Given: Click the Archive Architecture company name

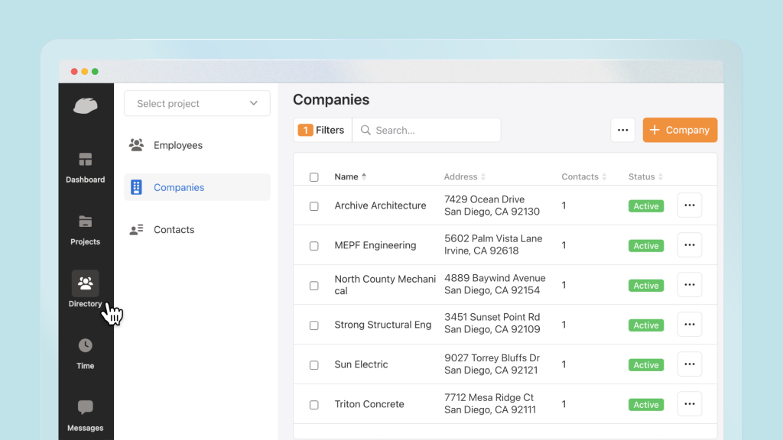Looking at the screenshot, I should [380, 205].
